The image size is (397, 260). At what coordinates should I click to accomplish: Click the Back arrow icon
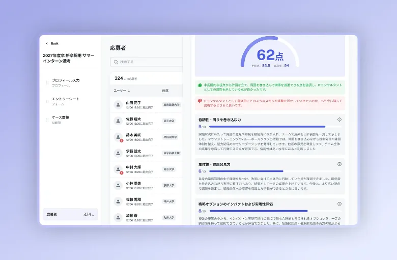[x=47, y=44]
